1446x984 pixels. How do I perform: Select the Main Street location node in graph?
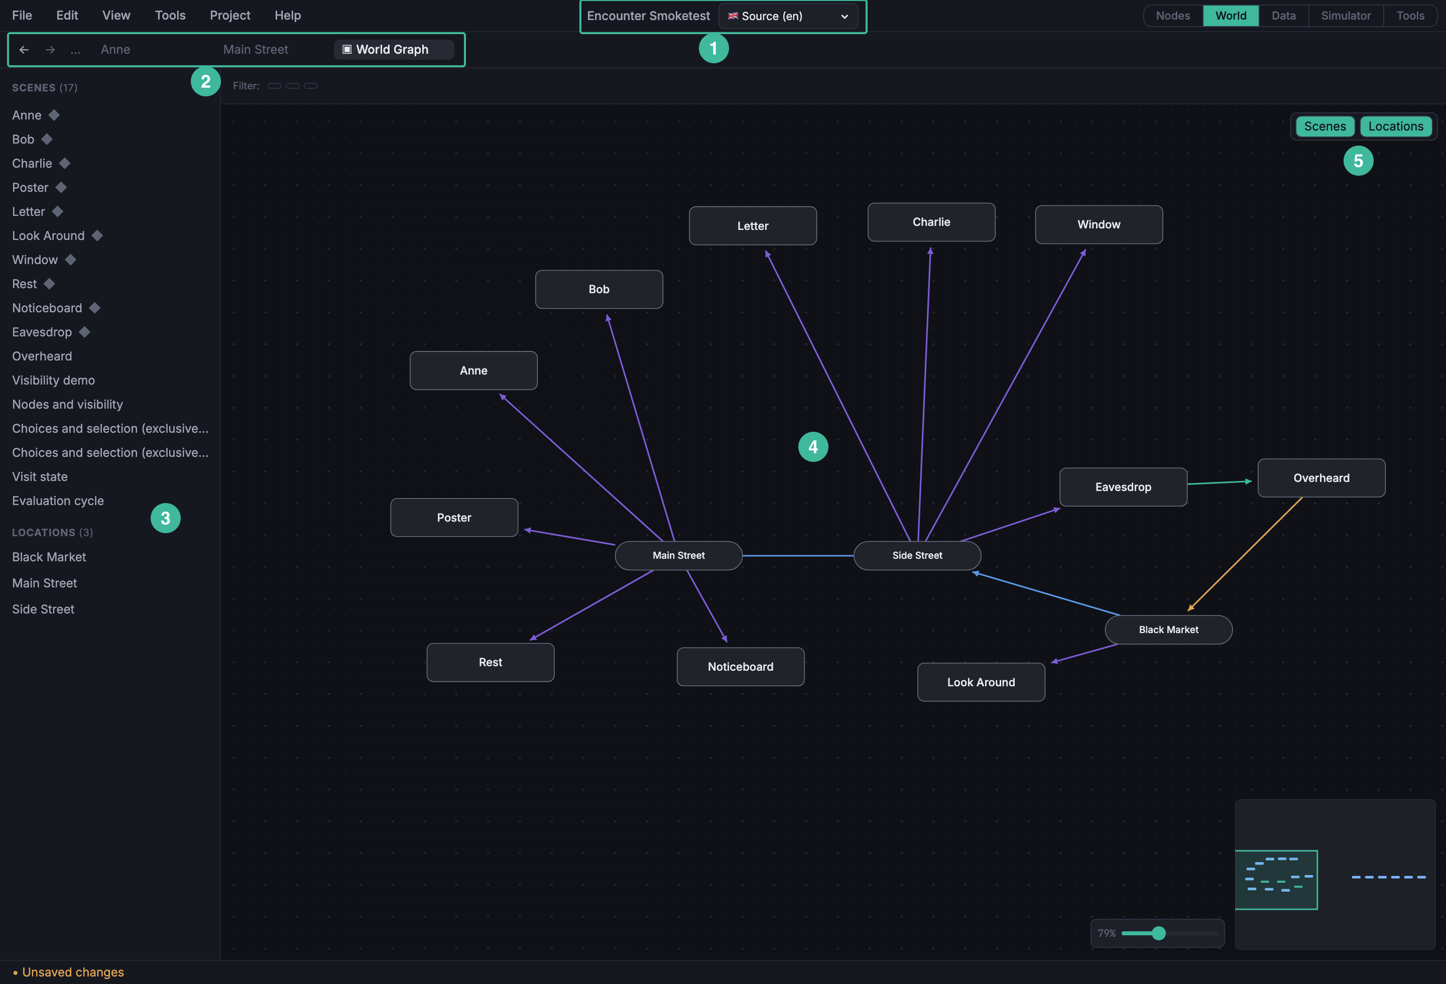coord(679,555)
